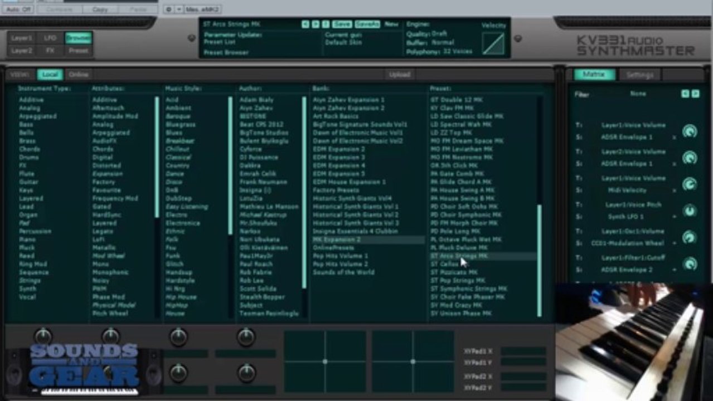Screen dimensions: 713x401
Task: Select PD Choir Symphonic MK preset
Action: tap(466, 215)
